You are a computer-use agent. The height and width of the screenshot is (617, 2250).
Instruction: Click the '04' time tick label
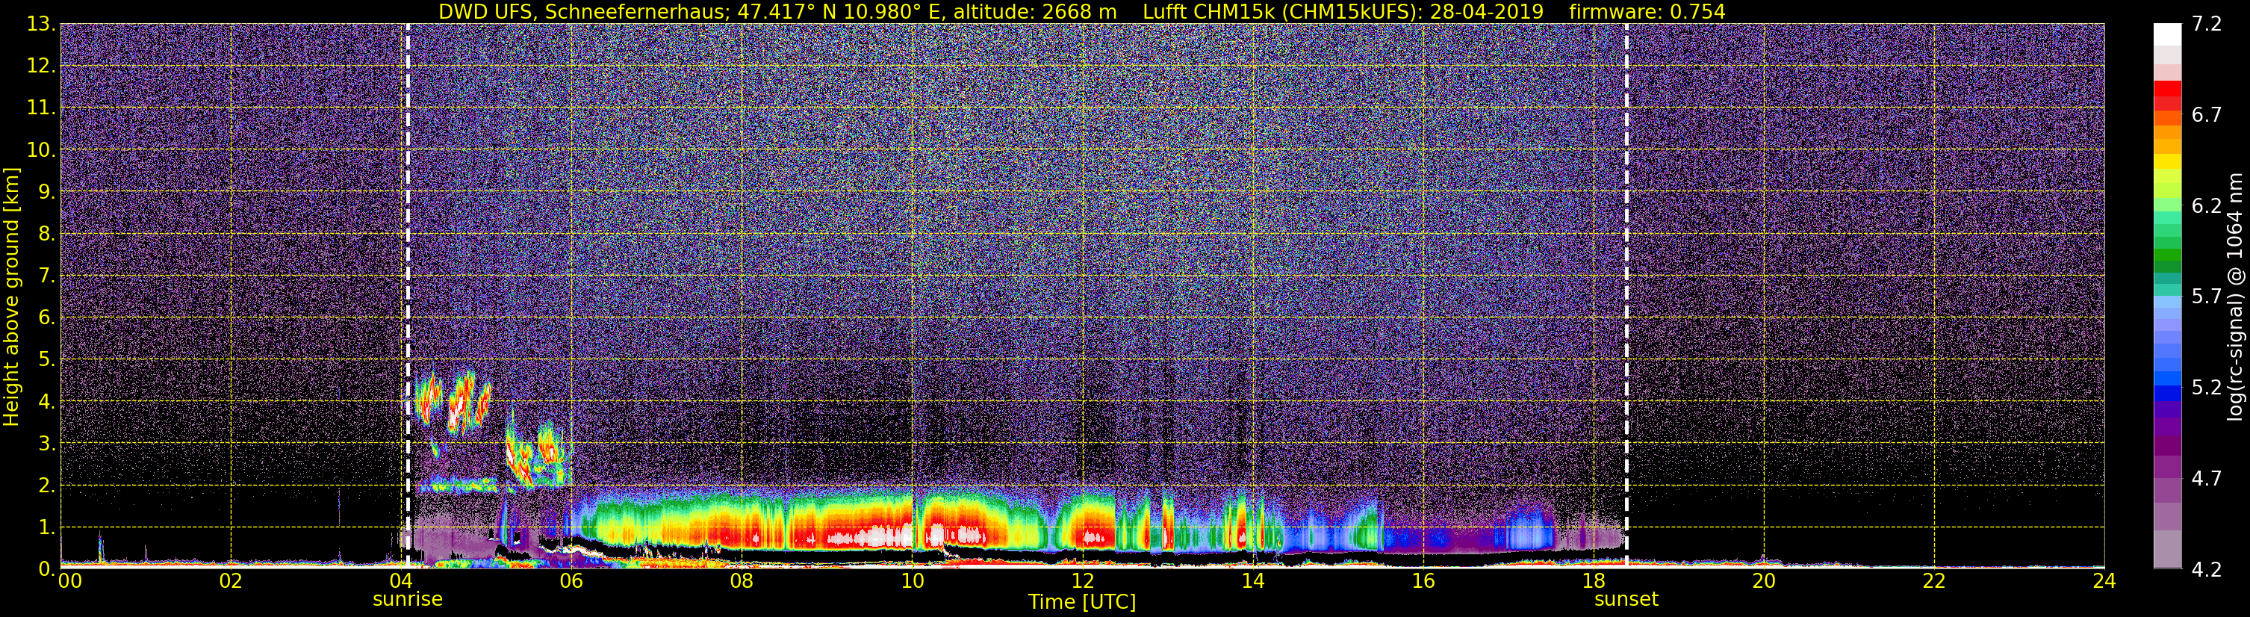click(x=401, y=582)
